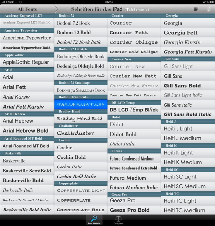Select Georgia Kursiv
This screenshot has height=226, width=215.
[188, 42]
